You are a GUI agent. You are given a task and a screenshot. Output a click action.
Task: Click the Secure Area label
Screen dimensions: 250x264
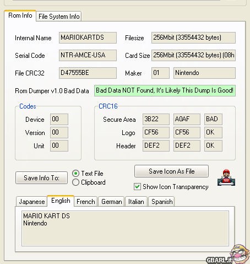coord(119,120)
